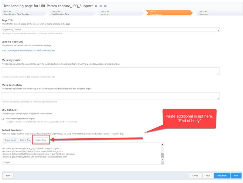Click the closing </script> tag line
This screenshot has width=243, height=183.
pyautogui.click(x=6, y=162)
